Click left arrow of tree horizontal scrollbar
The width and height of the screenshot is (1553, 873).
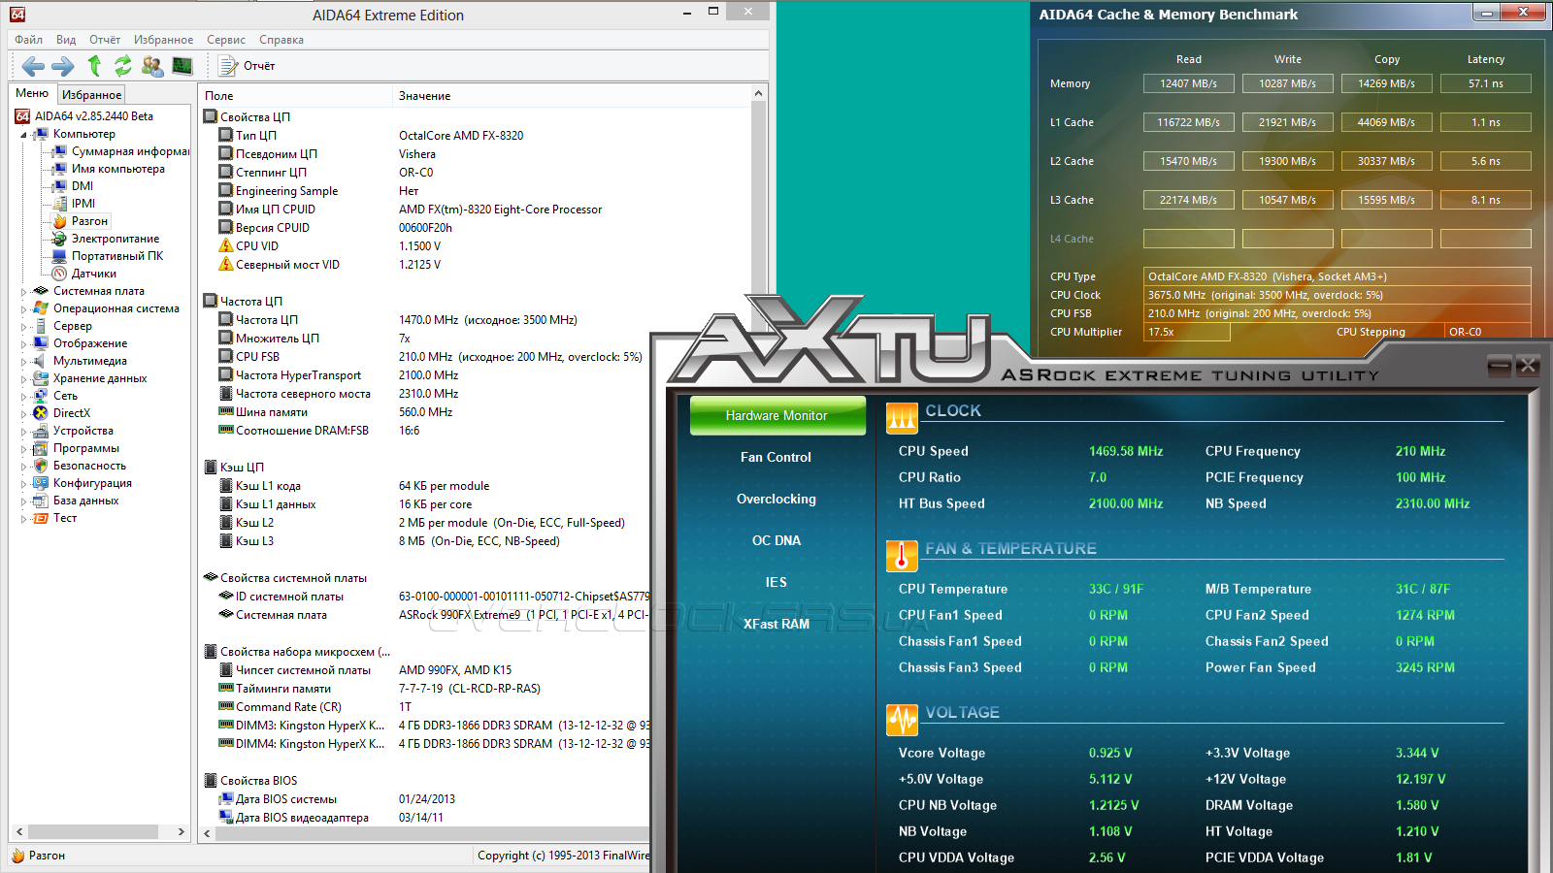pyautogui.click(x=18, y=832)
